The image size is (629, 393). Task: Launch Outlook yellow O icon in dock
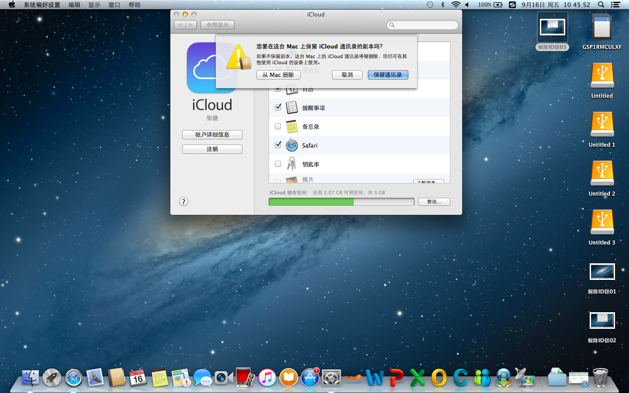(439, 378)
